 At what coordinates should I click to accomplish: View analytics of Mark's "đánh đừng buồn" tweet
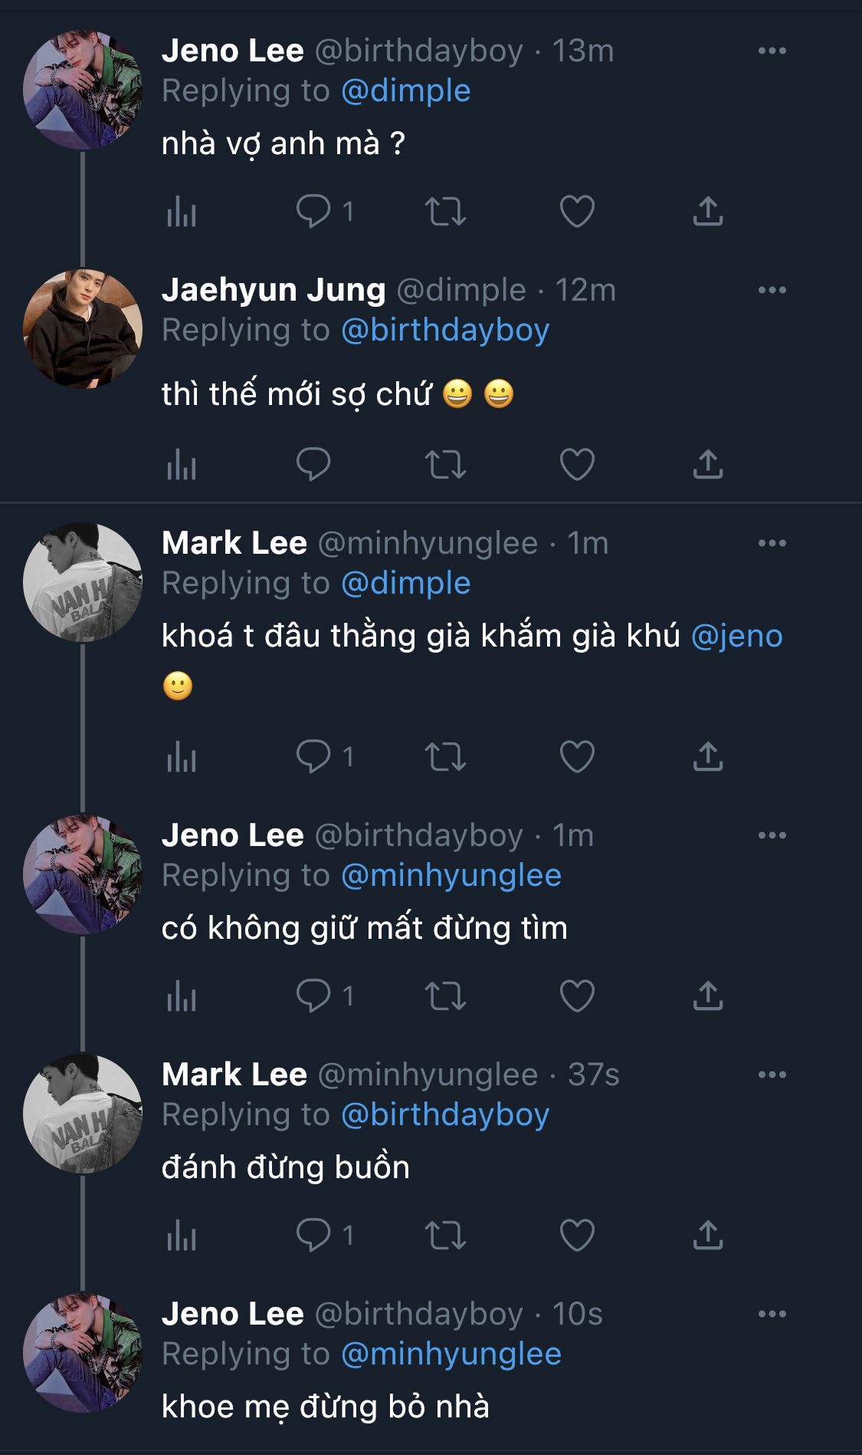(x=182, y=1236)
